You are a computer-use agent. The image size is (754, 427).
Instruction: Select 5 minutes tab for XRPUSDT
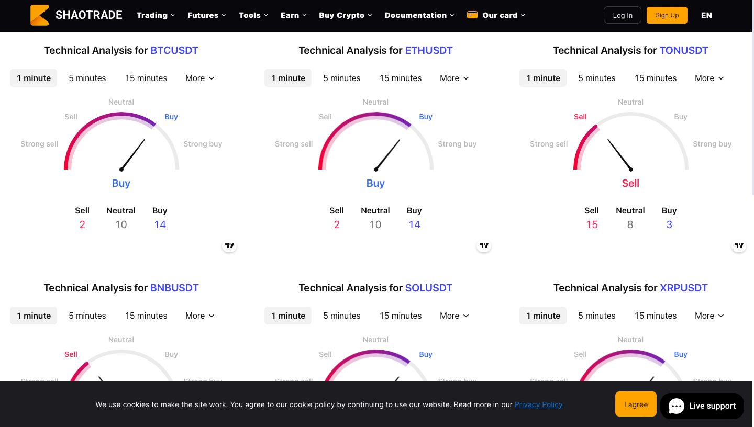[x=597, y=316]
